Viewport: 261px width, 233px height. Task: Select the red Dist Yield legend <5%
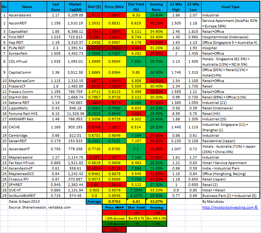136,213
